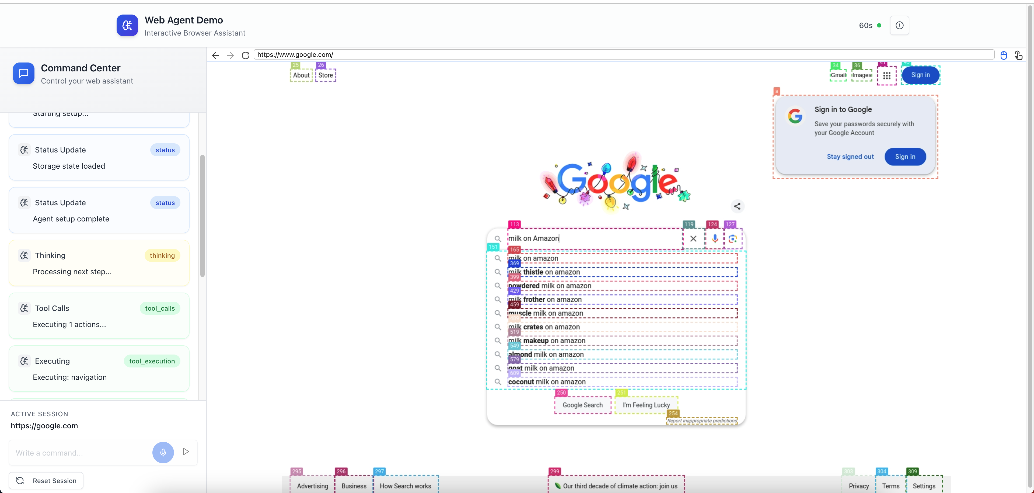Reload the page with refresh icon
Screen dimensions: 1034x493
pos(246,55)
